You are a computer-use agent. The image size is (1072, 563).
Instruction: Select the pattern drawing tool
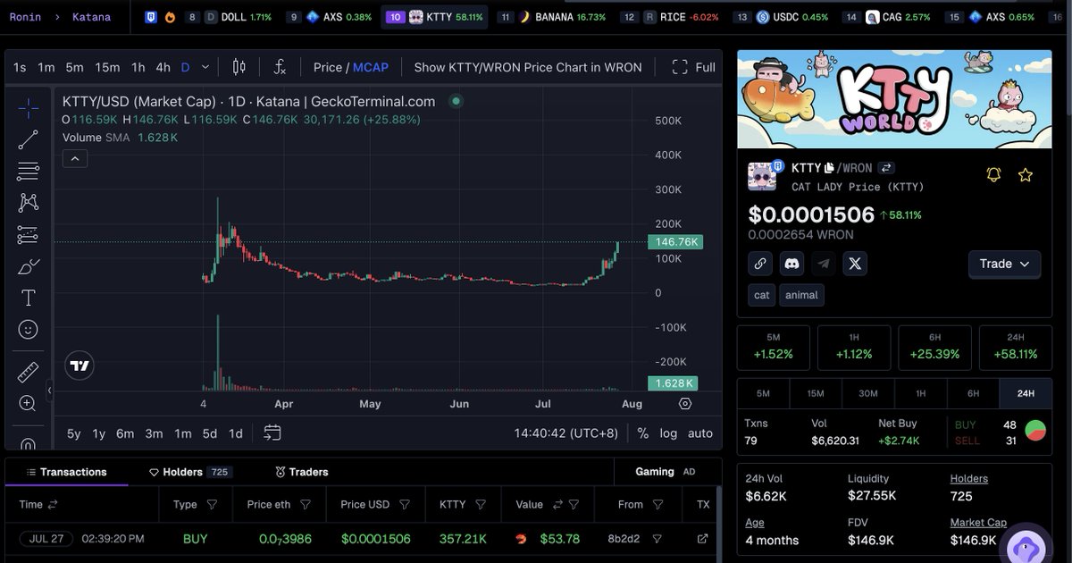click(28, 203)
